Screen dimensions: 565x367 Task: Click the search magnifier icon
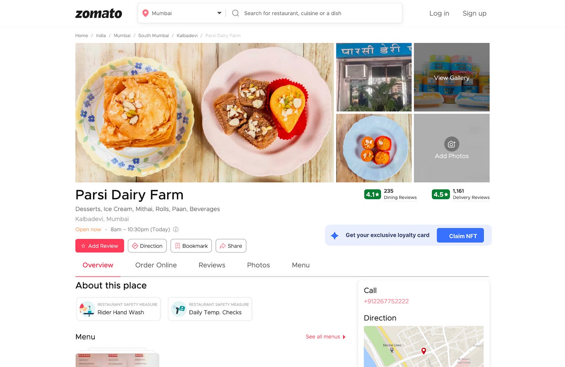click(x=236, y=13)
